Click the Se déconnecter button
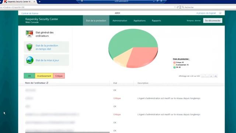Viewport: 236px width, 133px height. 212,21
